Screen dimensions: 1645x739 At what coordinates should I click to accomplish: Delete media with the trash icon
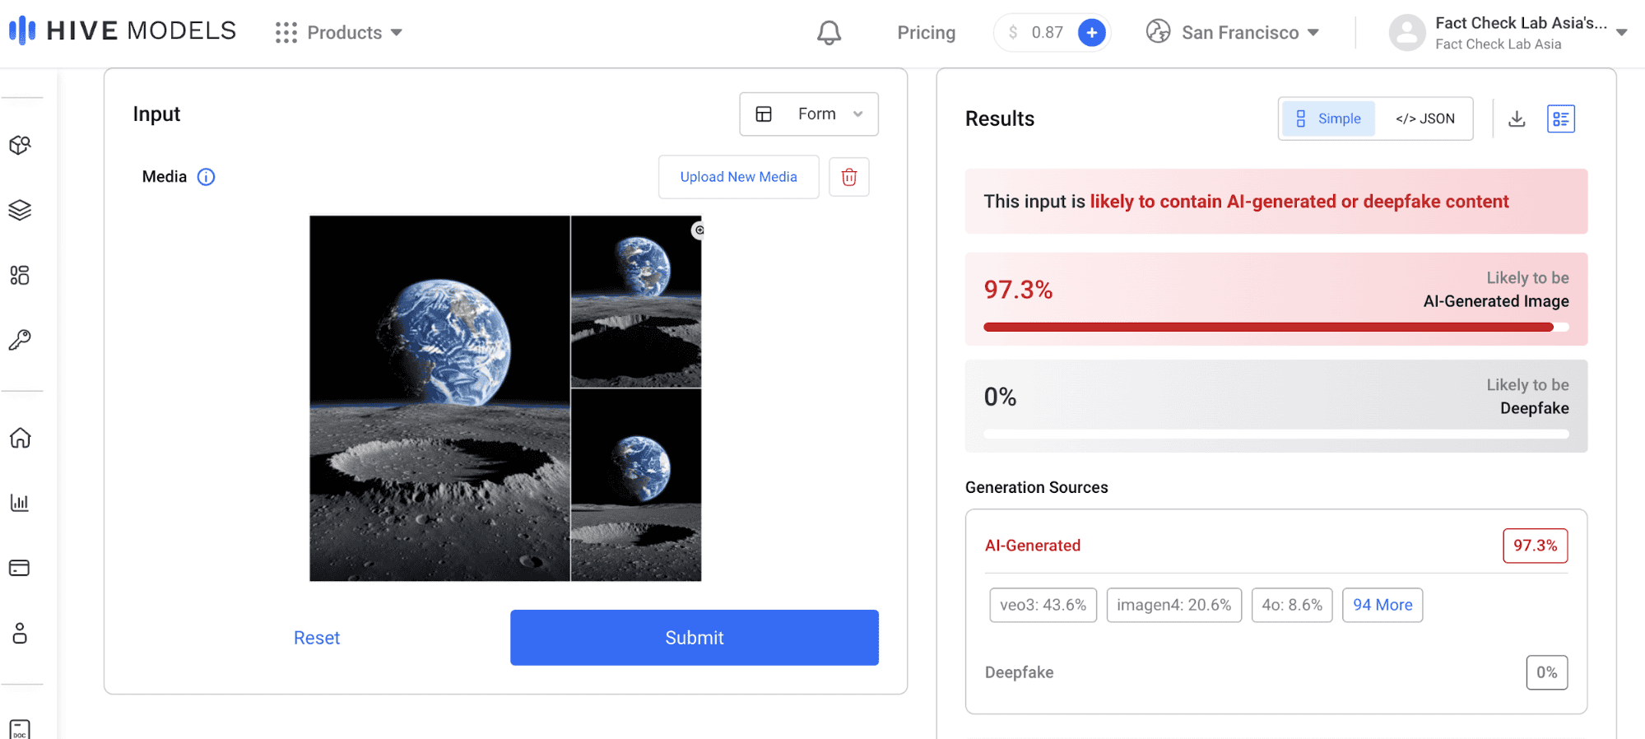(x=849, y=177)
